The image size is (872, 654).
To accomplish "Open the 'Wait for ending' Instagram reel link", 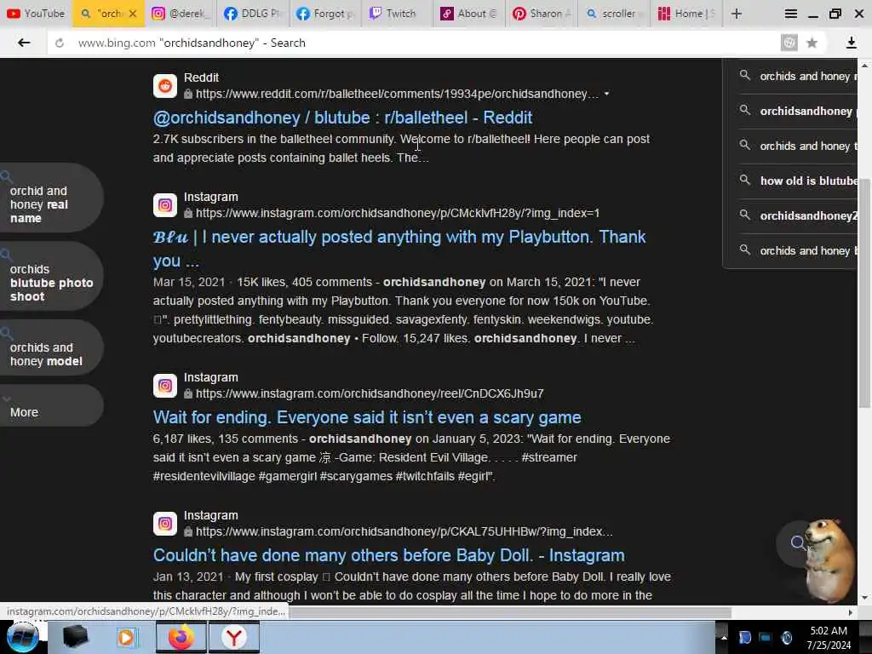I will click(x=367, y=417).
